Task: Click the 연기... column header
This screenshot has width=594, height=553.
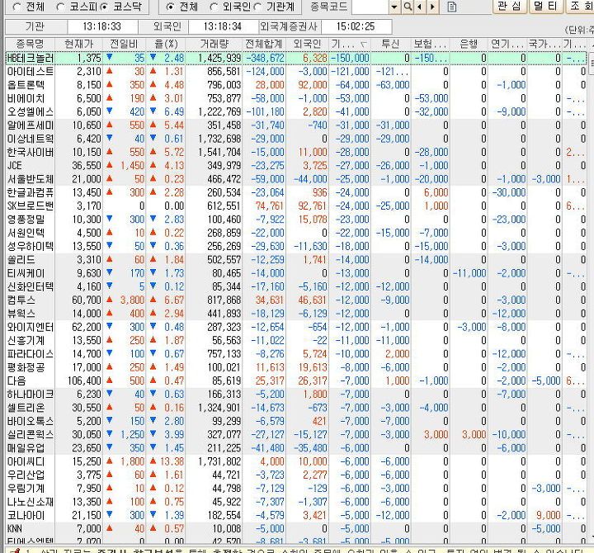Action: click(507, 44)
